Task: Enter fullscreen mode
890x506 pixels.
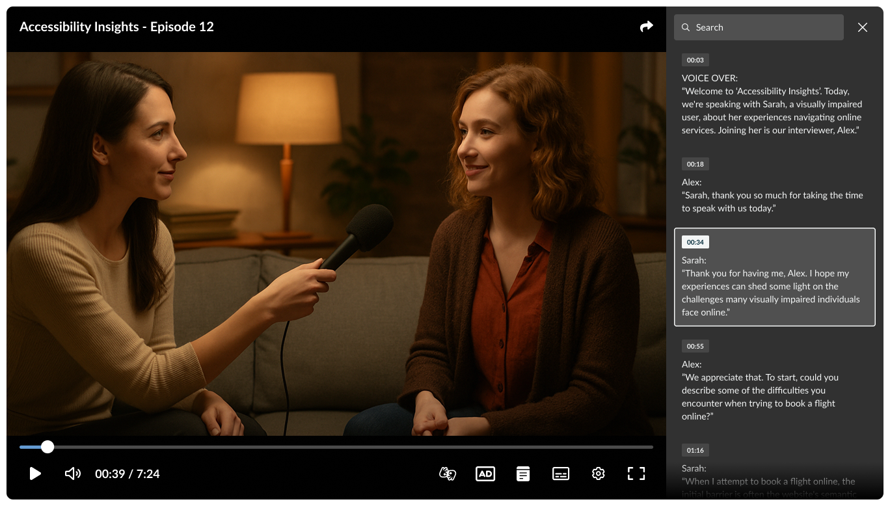Action: click(636, 473)
